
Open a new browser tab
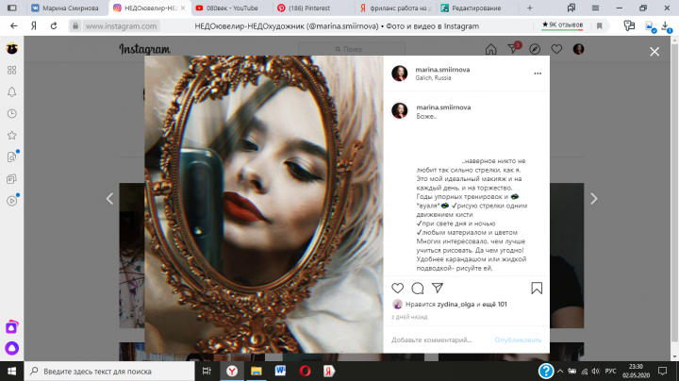click(x=530, y=8)
